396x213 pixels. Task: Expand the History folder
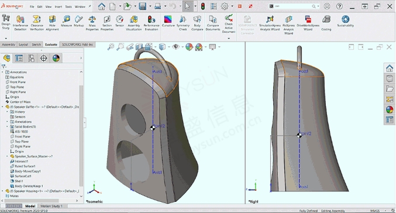coord(8,112)
